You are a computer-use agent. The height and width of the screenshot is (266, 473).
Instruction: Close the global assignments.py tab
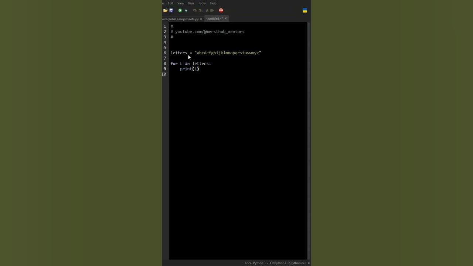pyautogui.click(x=201, y=19)
